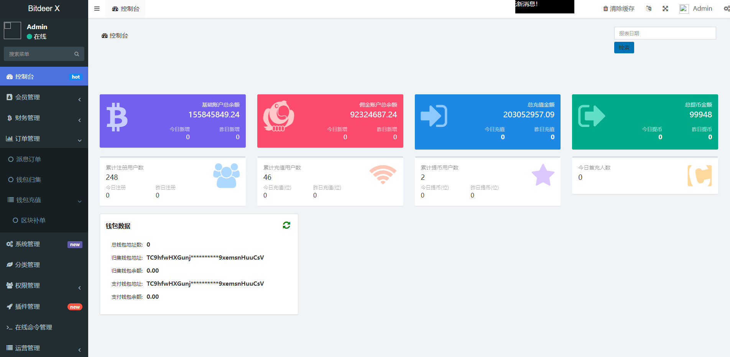Collapse 钱包充值 submenu
The width and height of the screenshot is (730, 357).
[44, 200]
